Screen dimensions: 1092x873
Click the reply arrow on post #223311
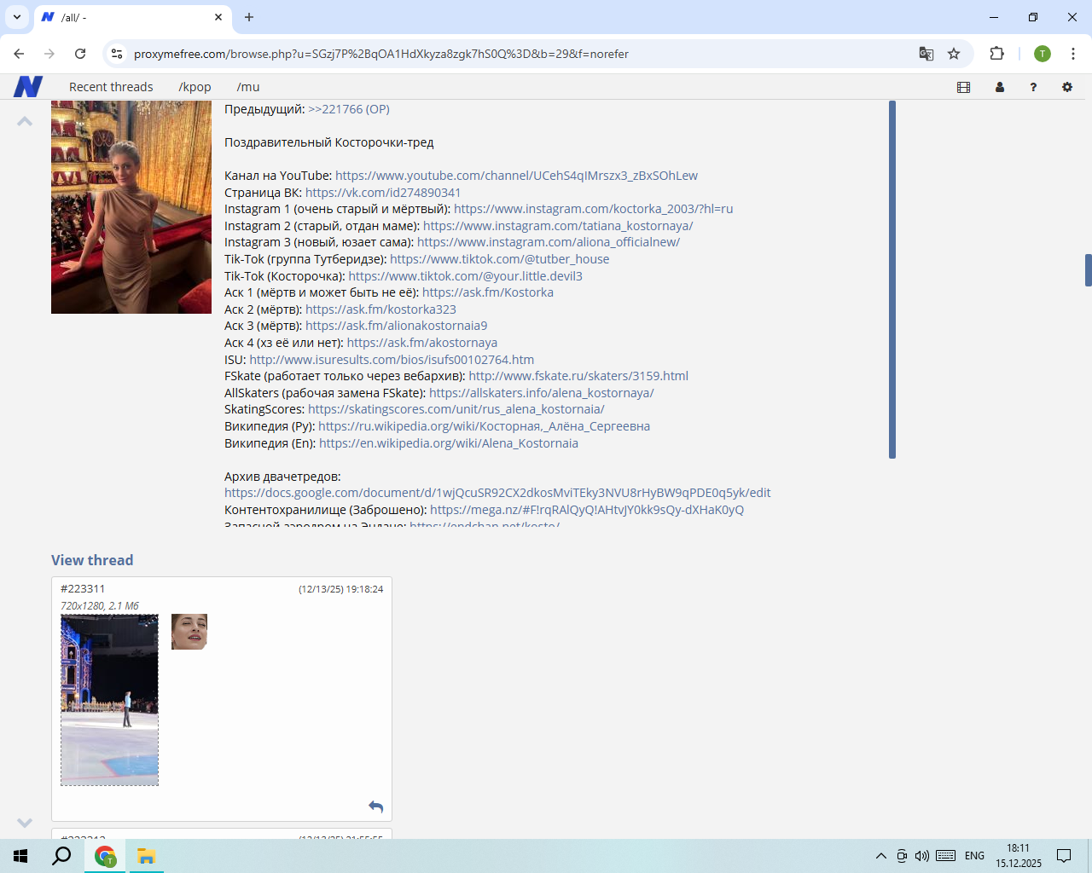click(375, 807)
